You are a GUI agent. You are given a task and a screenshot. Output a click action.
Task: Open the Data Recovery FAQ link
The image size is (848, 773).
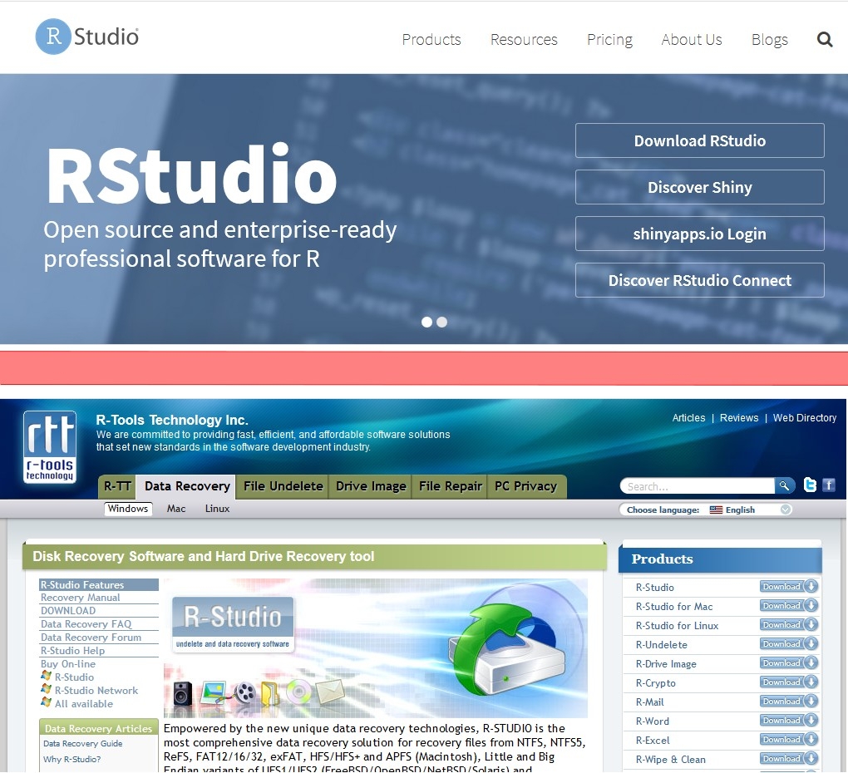click(86, 624)
